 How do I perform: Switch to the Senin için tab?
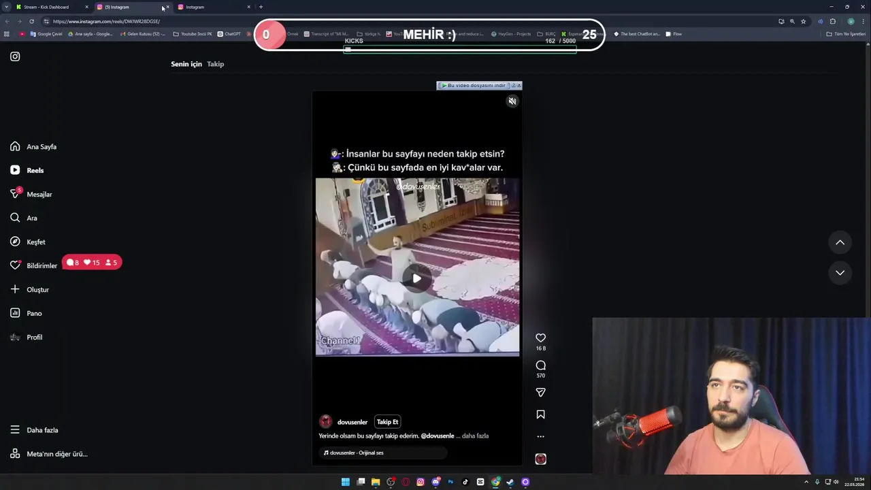coord(186,64)
